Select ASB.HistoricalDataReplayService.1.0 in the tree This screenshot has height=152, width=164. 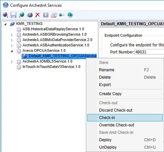tap(53, 29)
